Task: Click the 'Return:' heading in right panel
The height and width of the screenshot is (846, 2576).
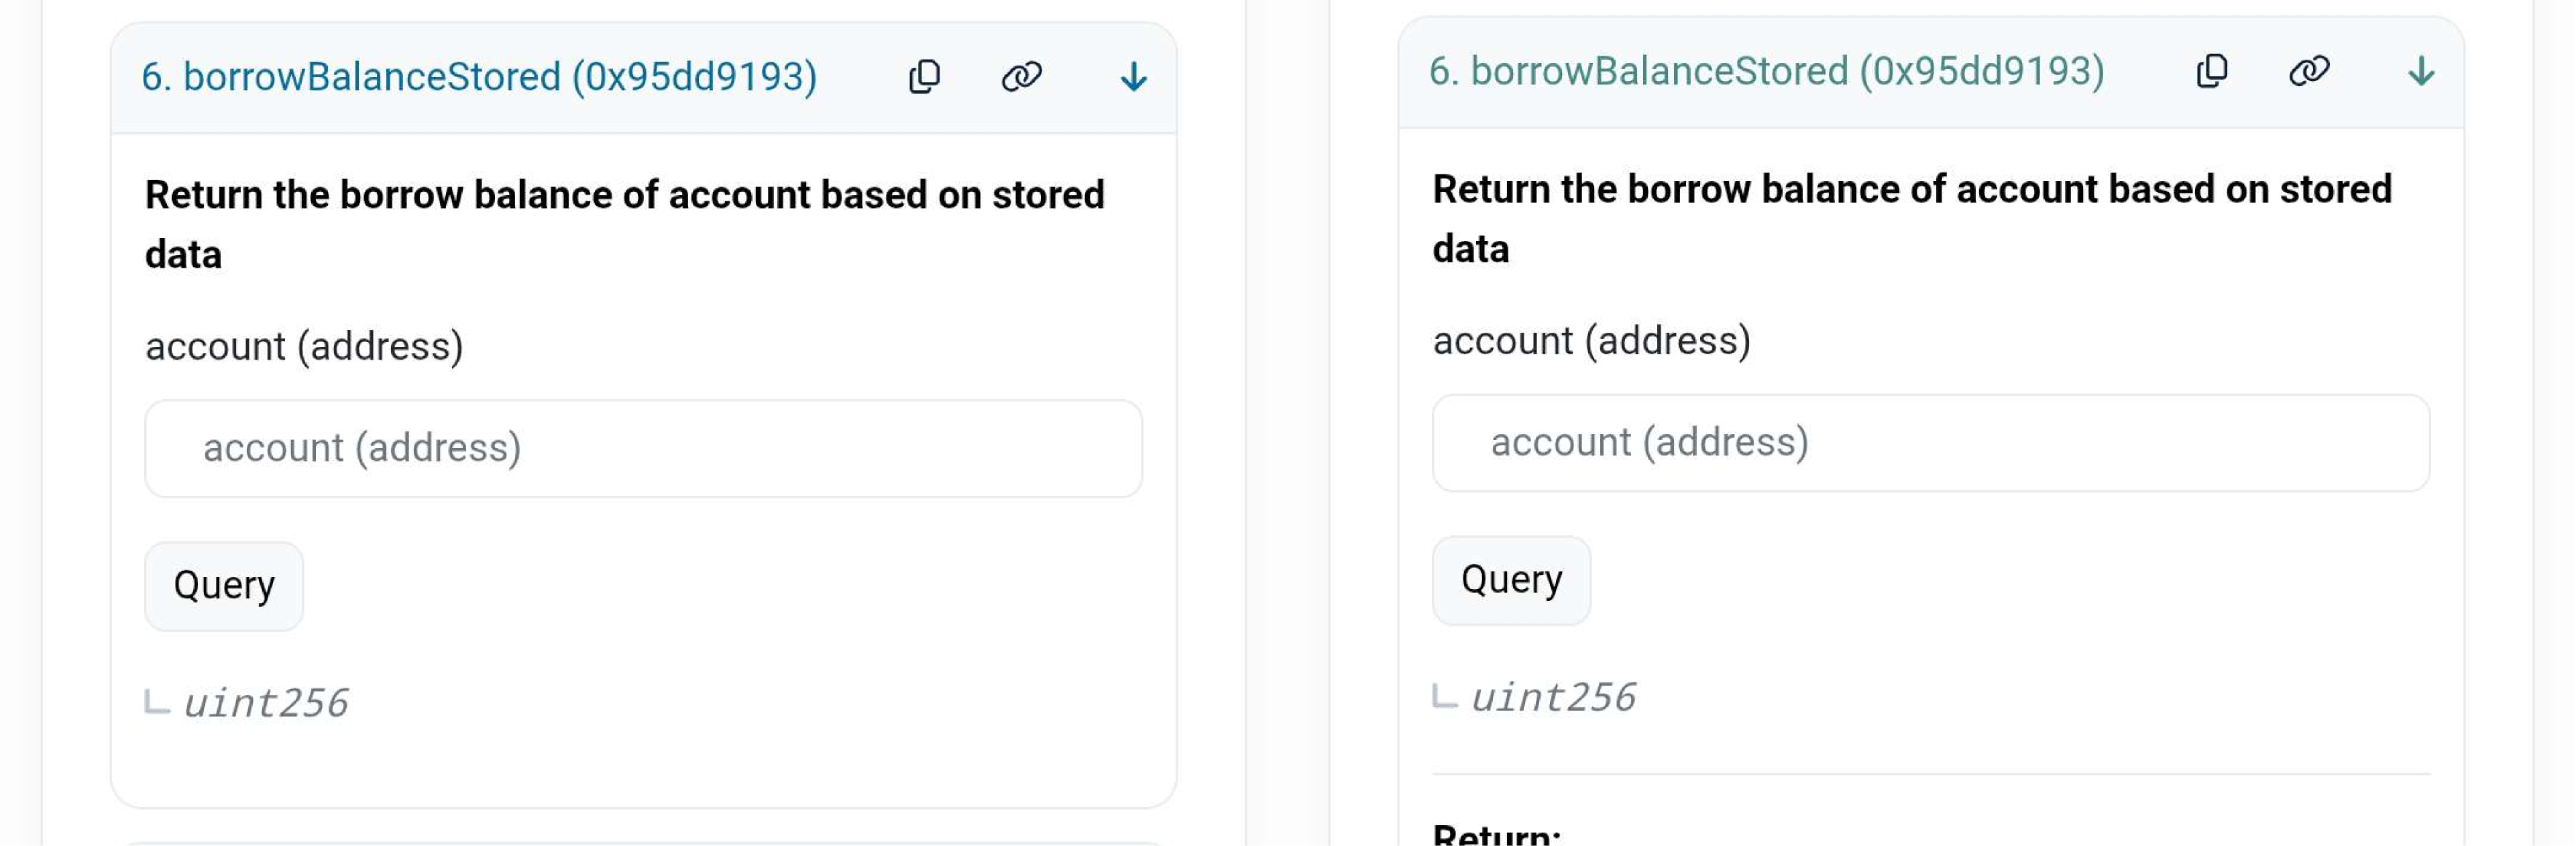Action: (x=1496, y=834)
